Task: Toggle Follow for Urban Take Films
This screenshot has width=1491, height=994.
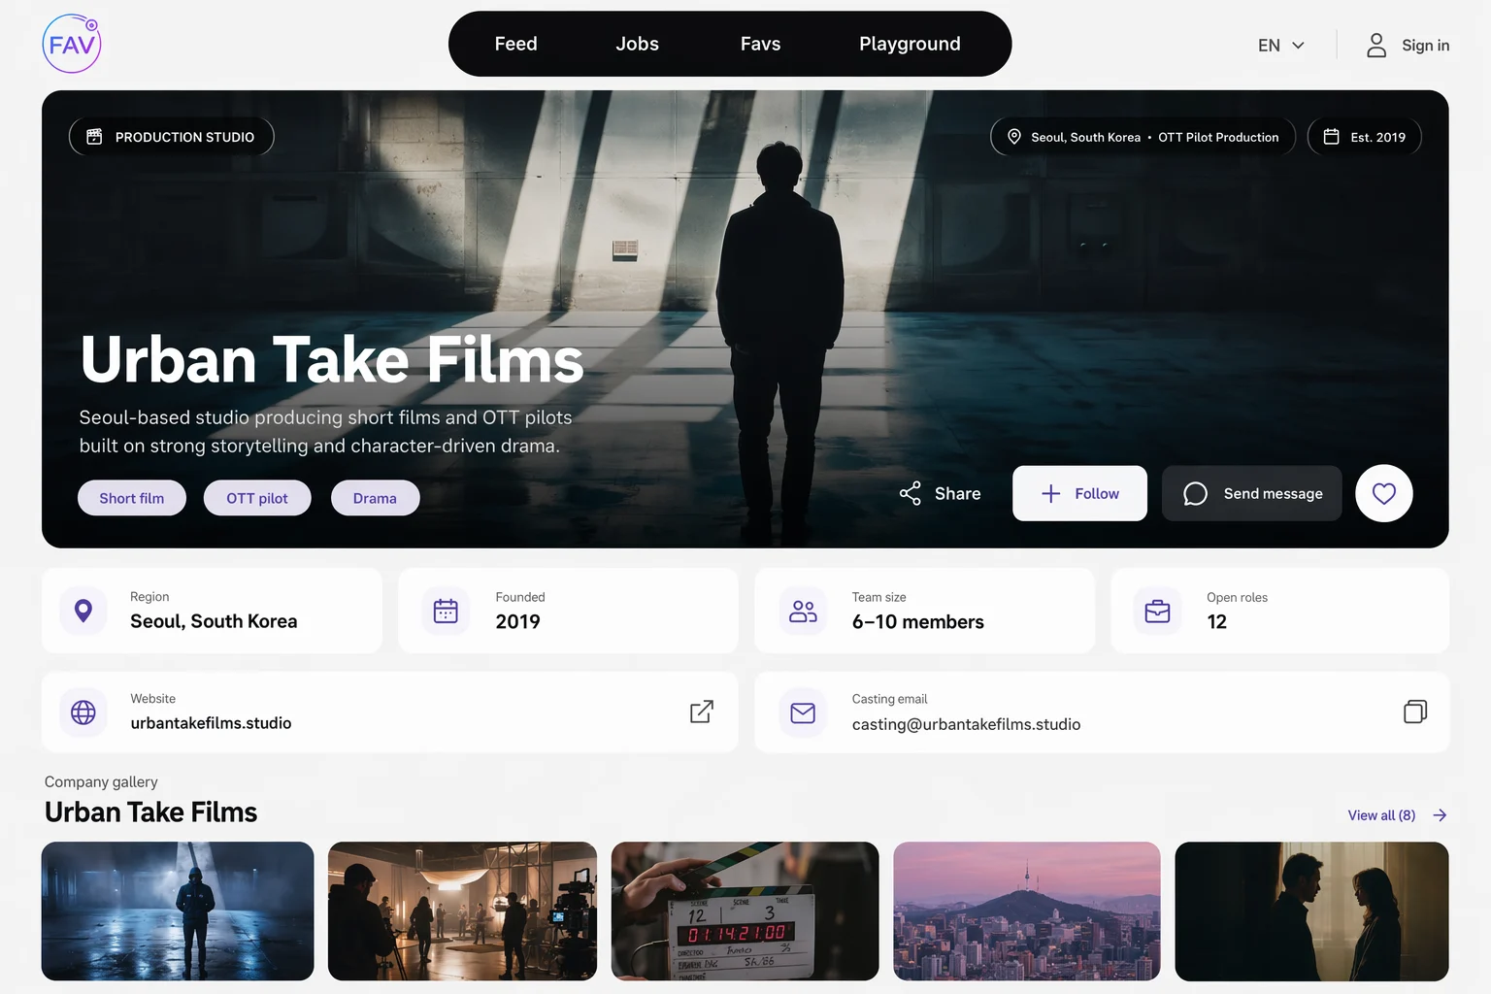Action: 1079,493
